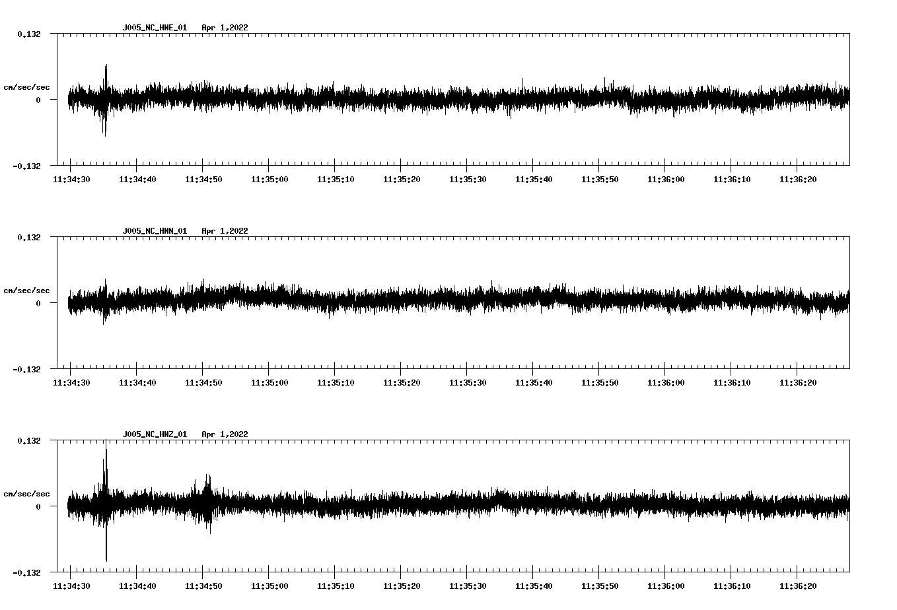Viewport: 897px width, 610px height.
Task: Click the 11:34:50 time label under HNN plot
Action: pyautogui.click(x=203, y=383)
